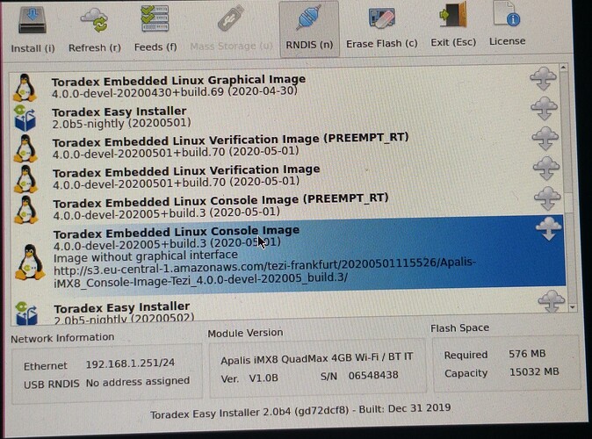Screen dimensions: 592x439
Task: Click scrollbar up arrow of image list
Action: click(564, 68)
